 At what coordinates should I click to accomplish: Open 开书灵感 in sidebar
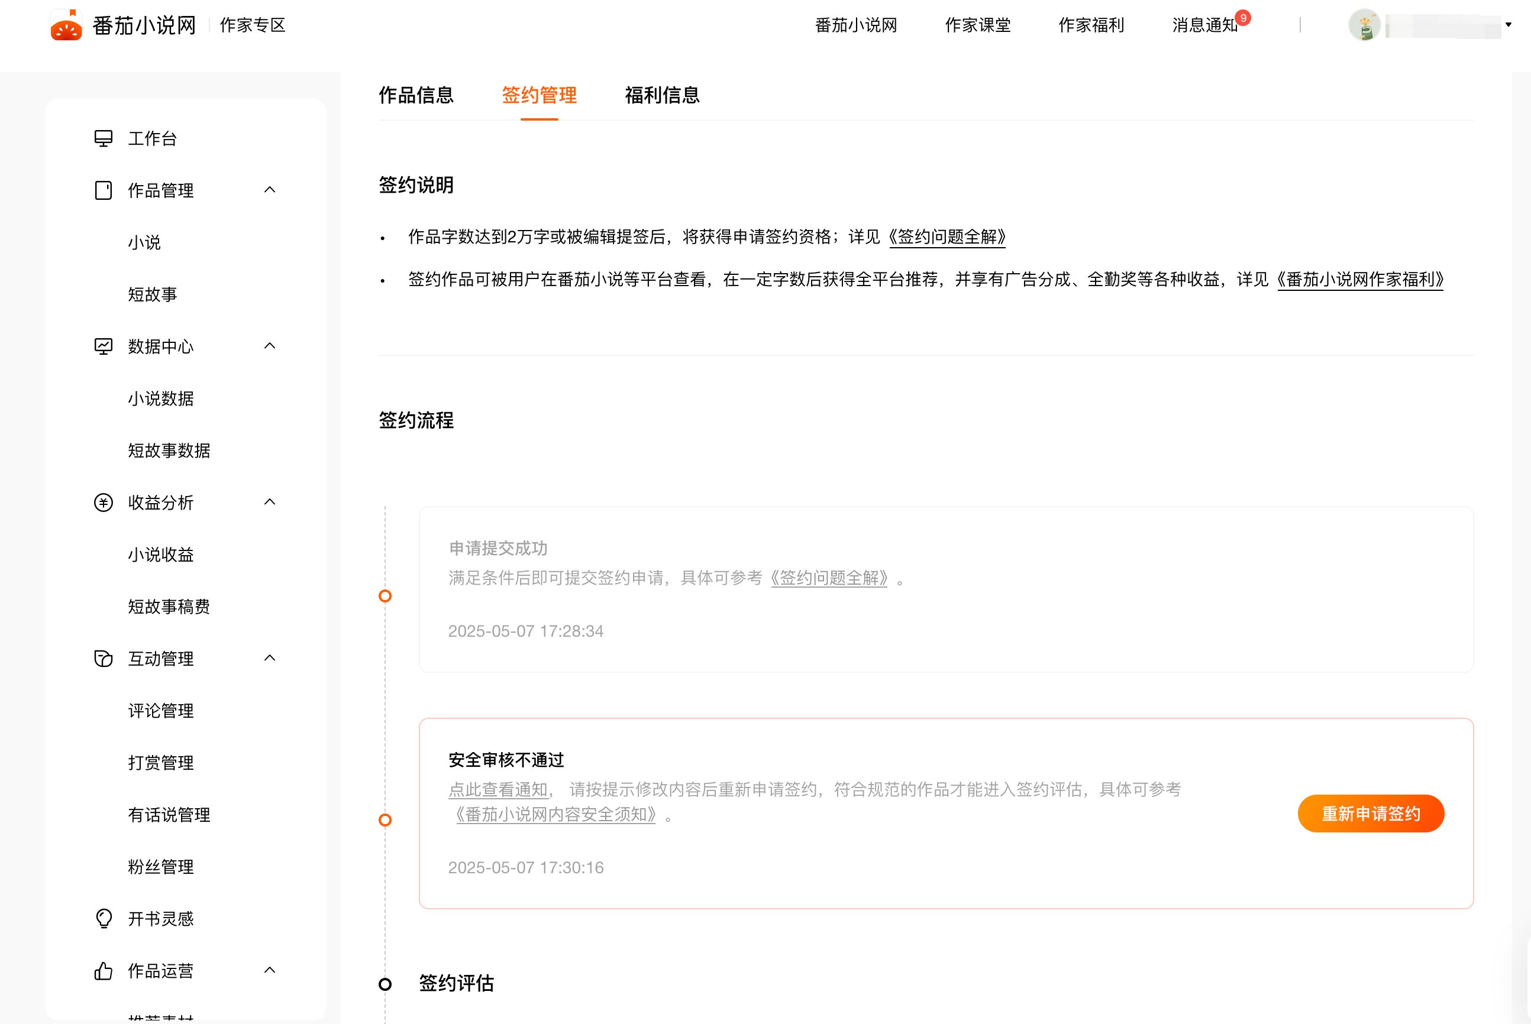(x=161, y=919)
